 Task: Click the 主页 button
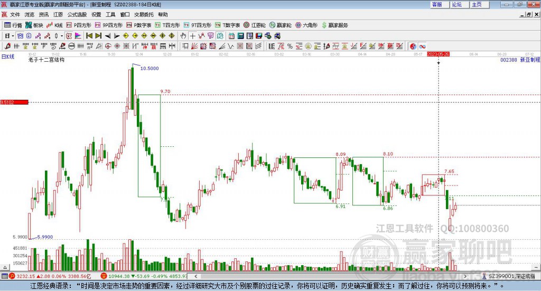pyautogui.click(x=480, y=4)
